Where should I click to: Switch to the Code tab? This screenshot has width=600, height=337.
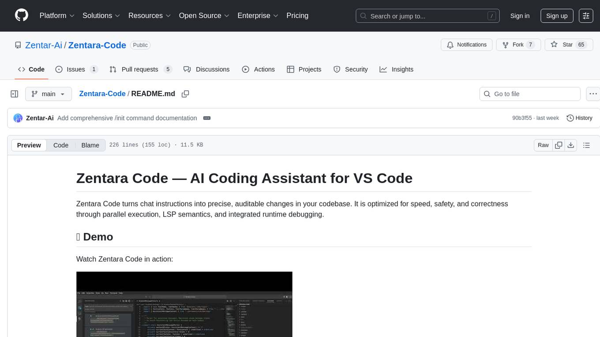(x=31, y=69)
